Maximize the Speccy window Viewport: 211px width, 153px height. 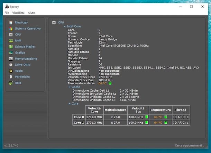pyautogui.click(x=191, y=7)
